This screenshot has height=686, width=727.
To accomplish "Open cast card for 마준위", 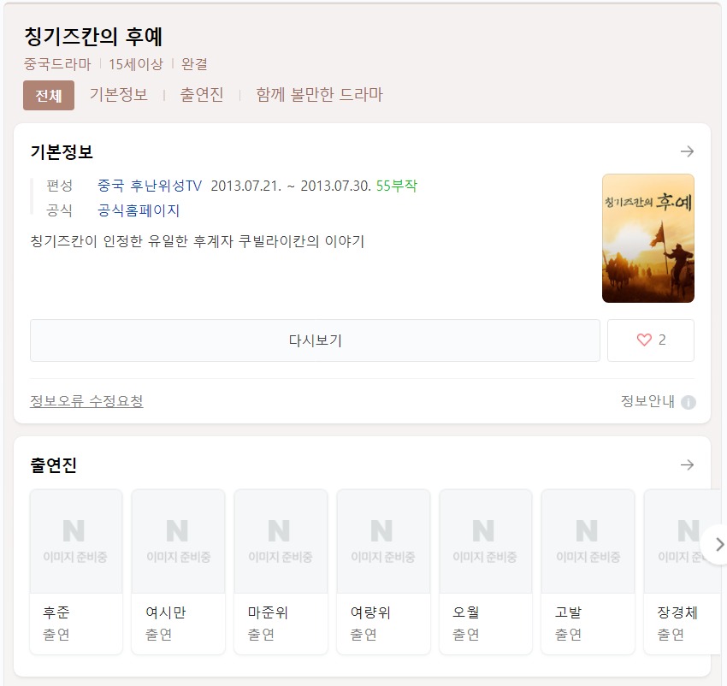I will pos(281,571).
